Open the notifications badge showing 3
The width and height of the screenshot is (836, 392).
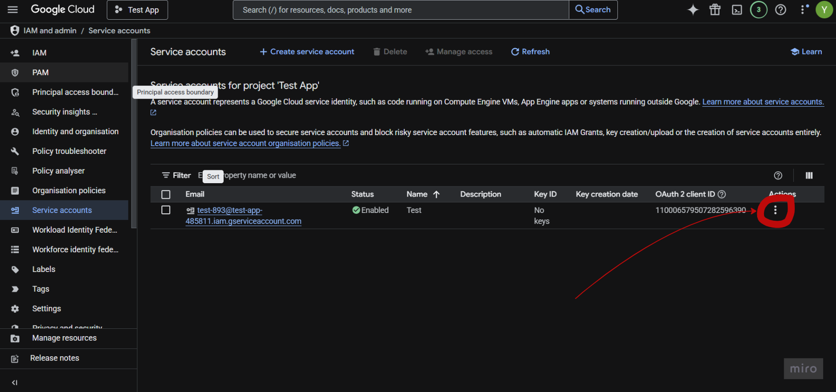tap(759, 10)
